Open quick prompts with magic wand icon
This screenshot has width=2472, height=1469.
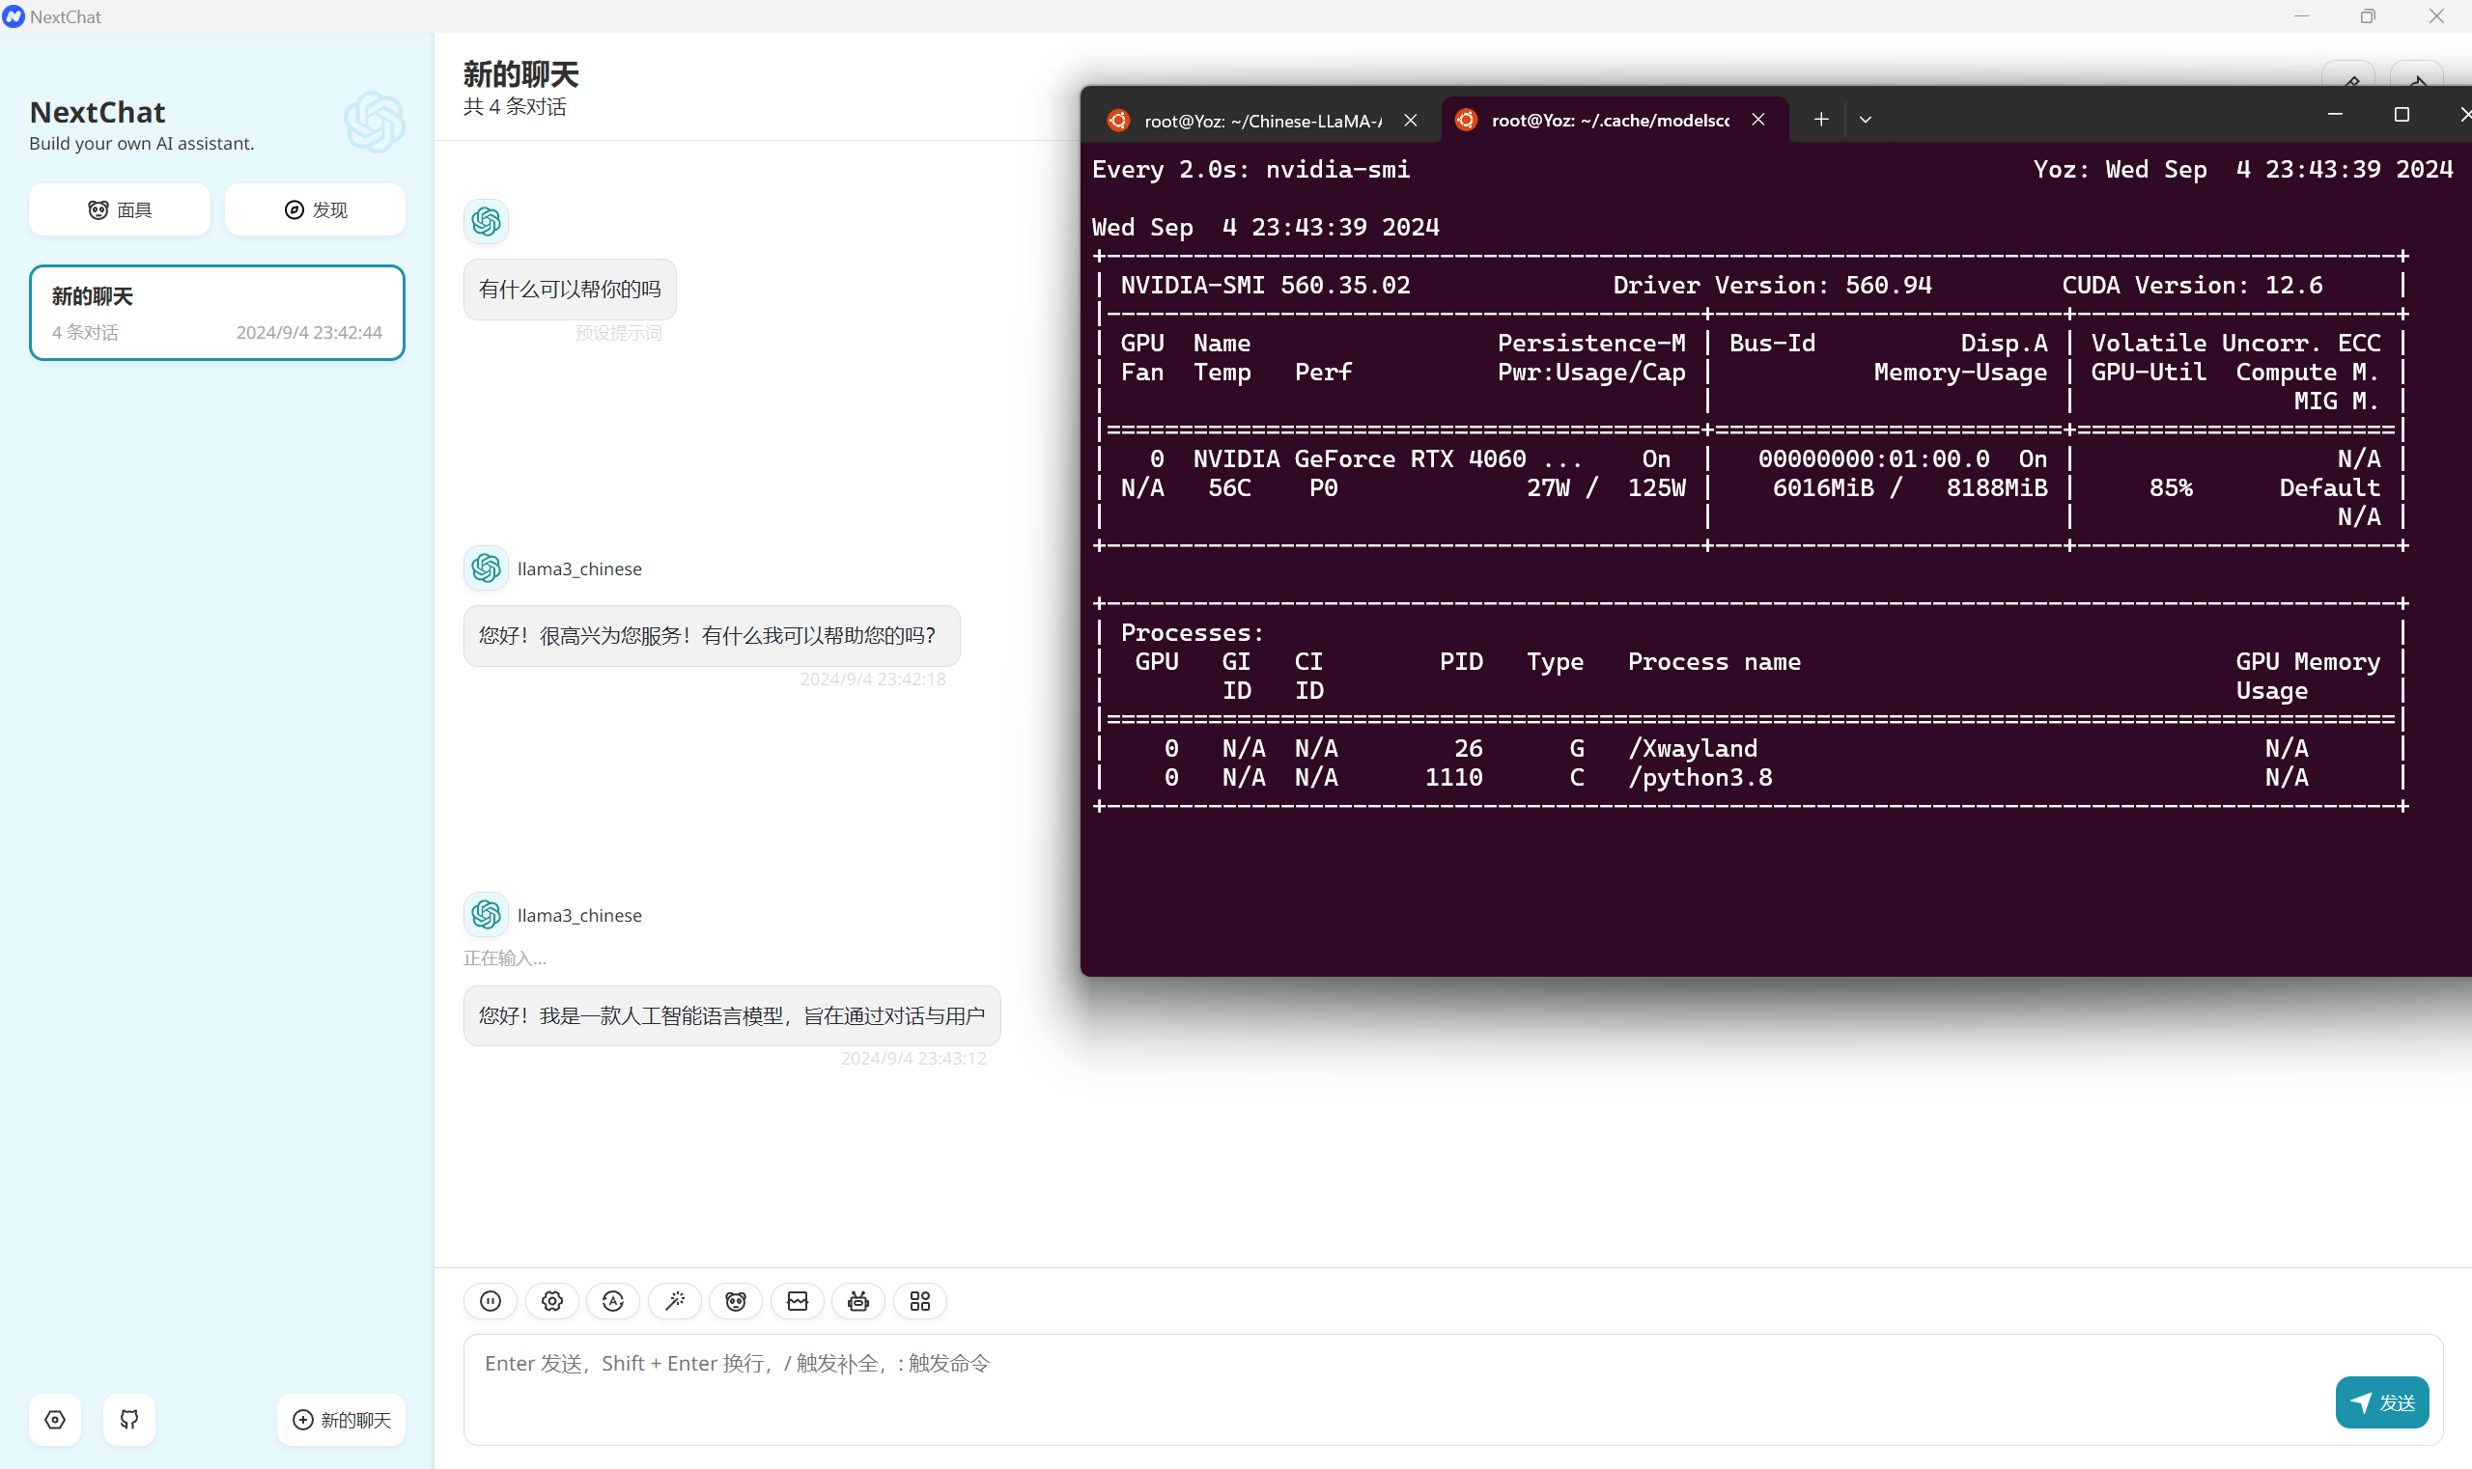[674, 1301]
